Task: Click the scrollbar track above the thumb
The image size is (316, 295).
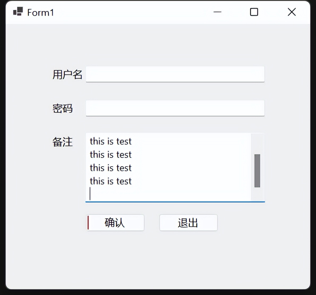Action: click(x=257, y=144)
